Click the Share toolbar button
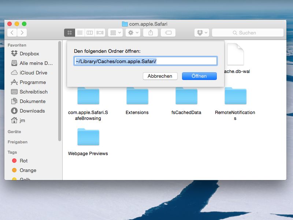Image resolution: width=293 pixels, height=220 pixels. click(151, 33)
